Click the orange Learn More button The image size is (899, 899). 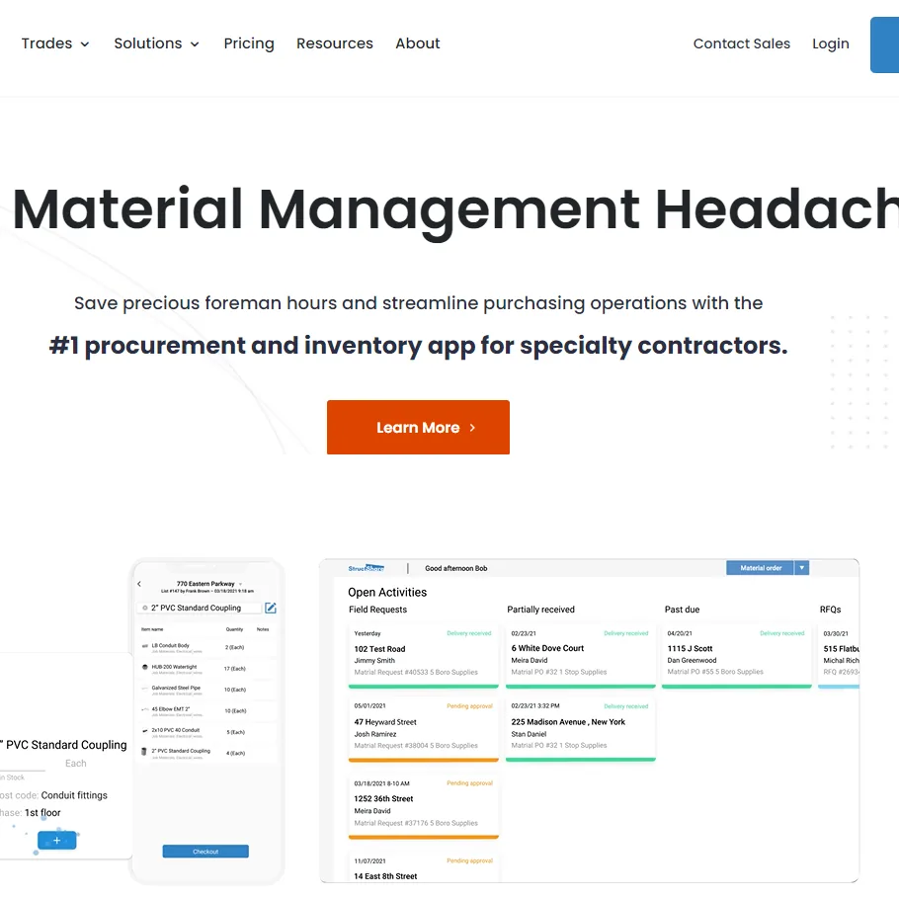(x=418, y=427)
